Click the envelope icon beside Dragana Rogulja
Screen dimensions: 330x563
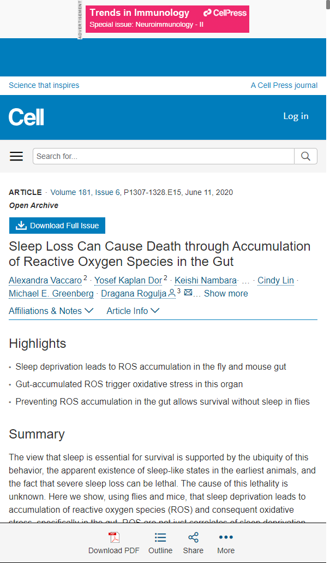[188, 293]
